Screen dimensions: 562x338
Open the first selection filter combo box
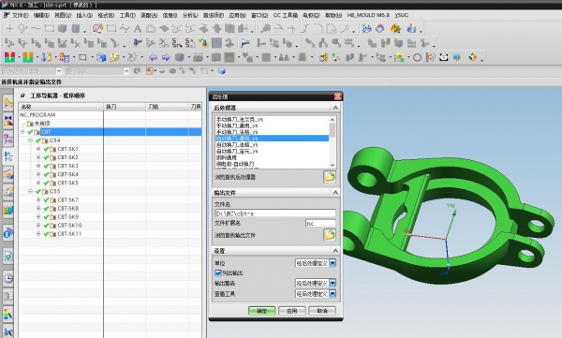click(x=32, y=71)
